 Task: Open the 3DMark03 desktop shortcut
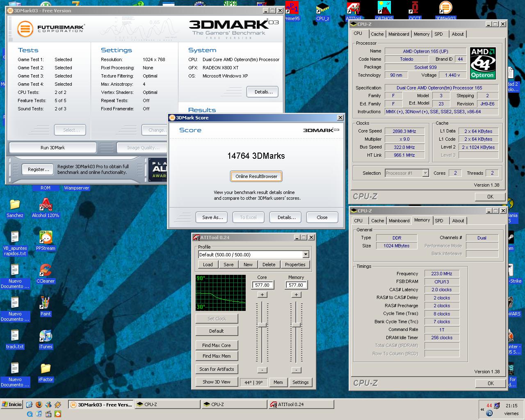445,11
